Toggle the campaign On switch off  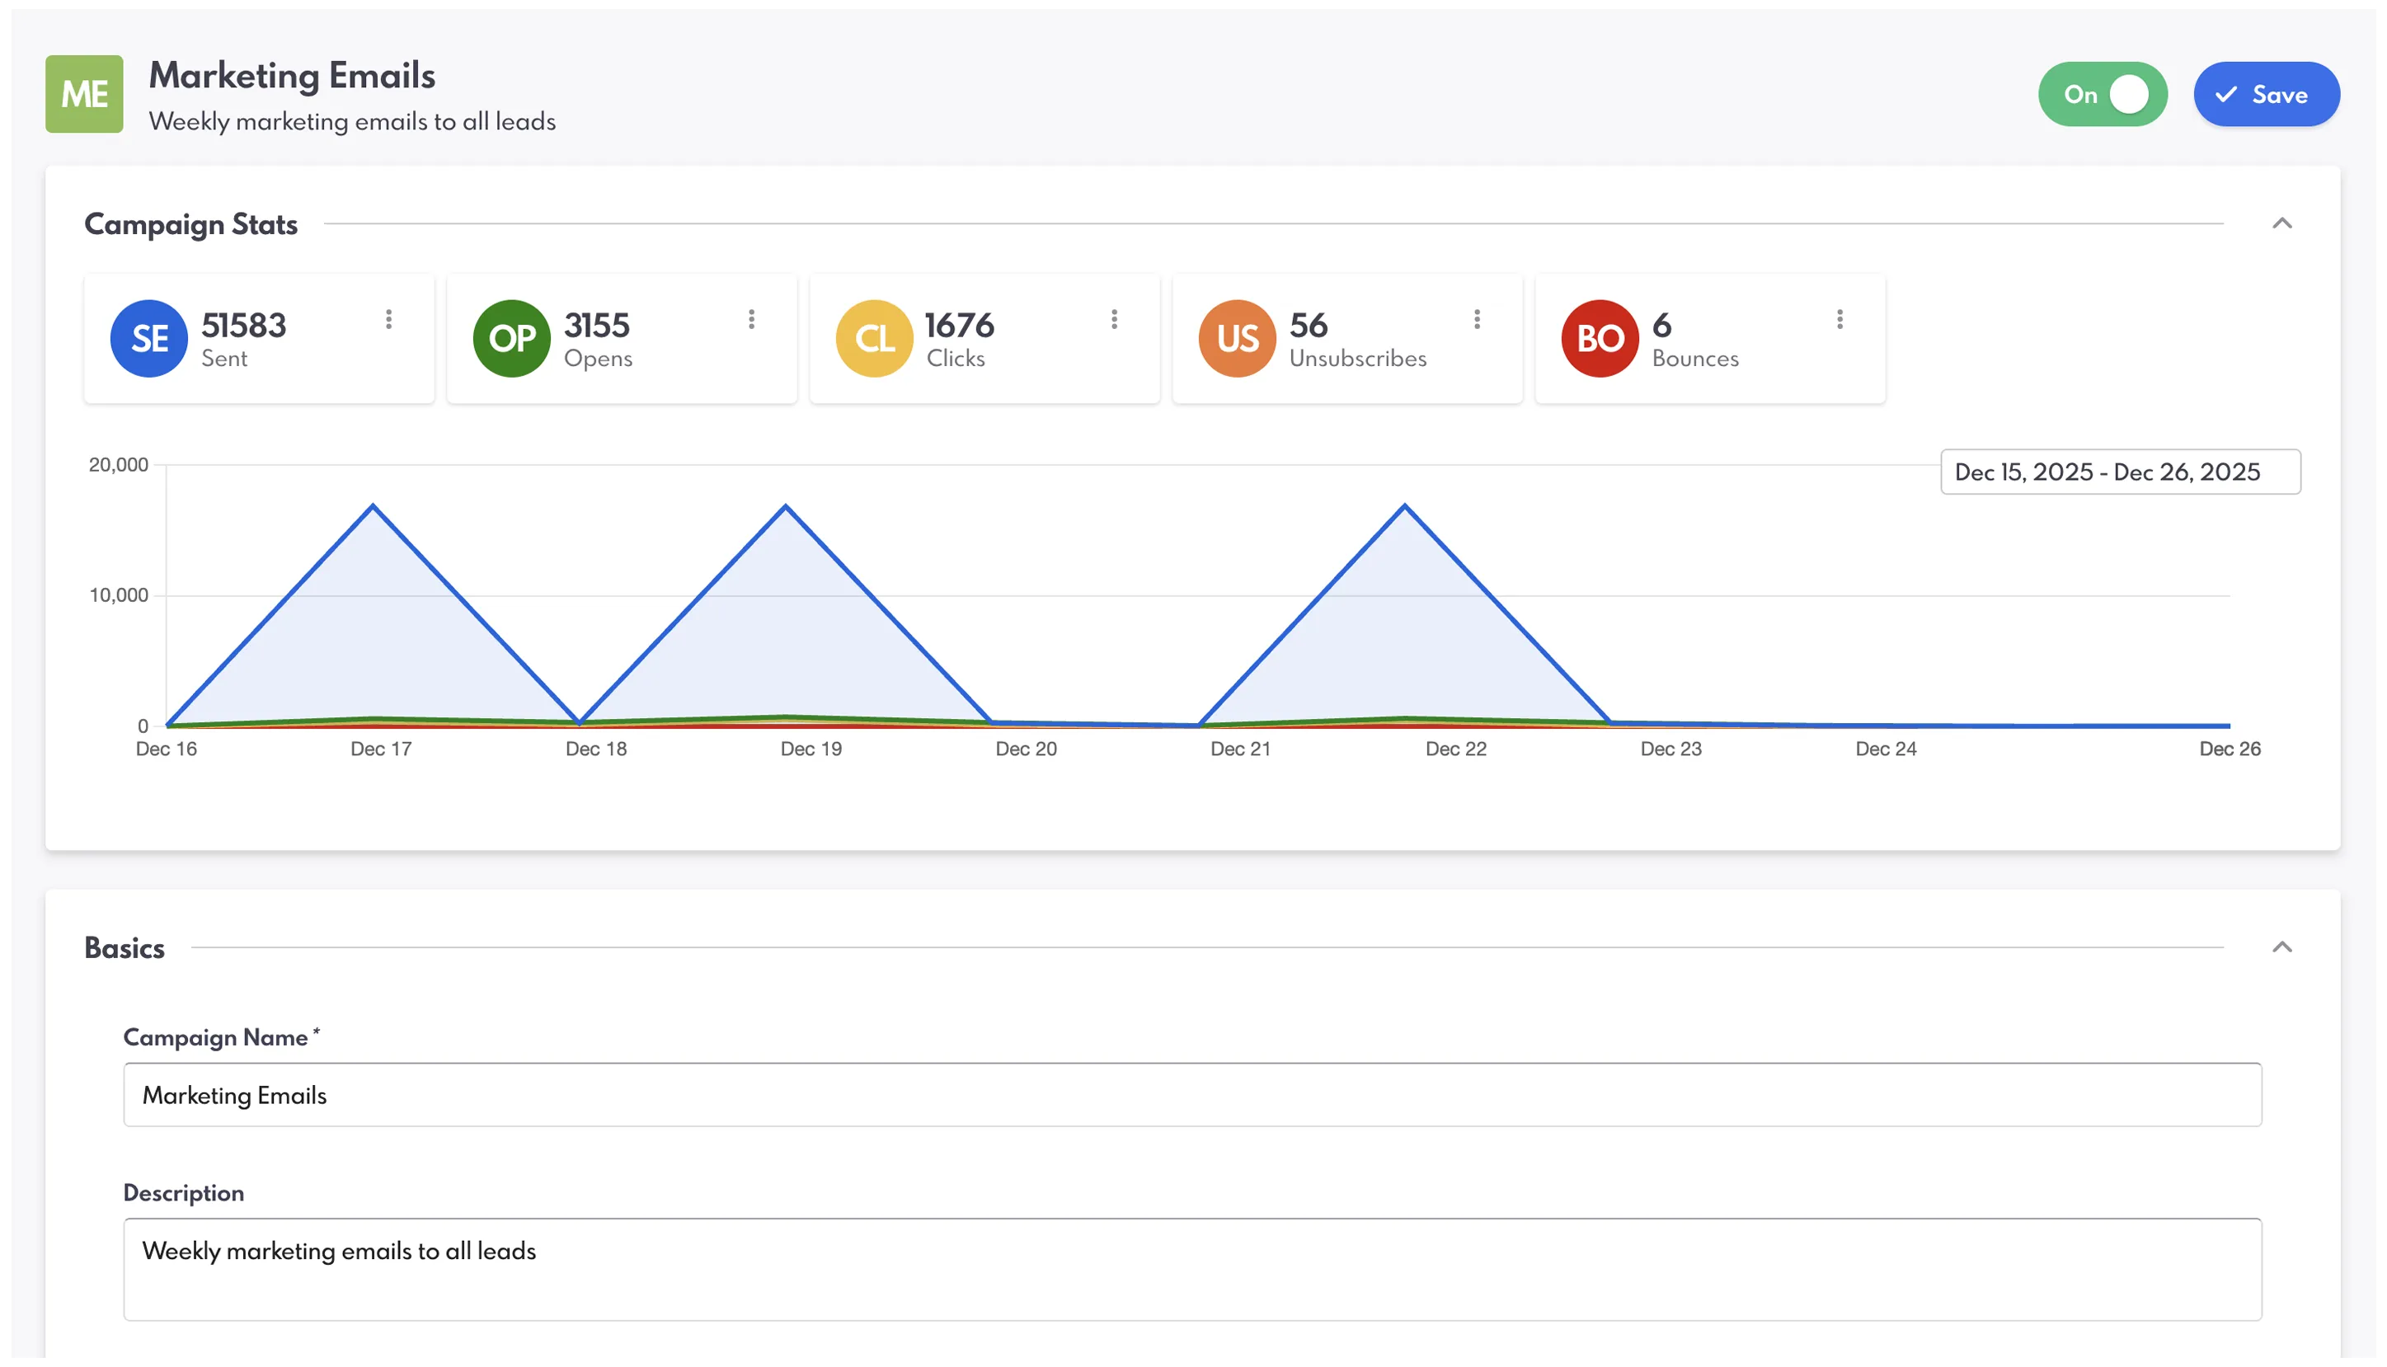[2103, 94]
